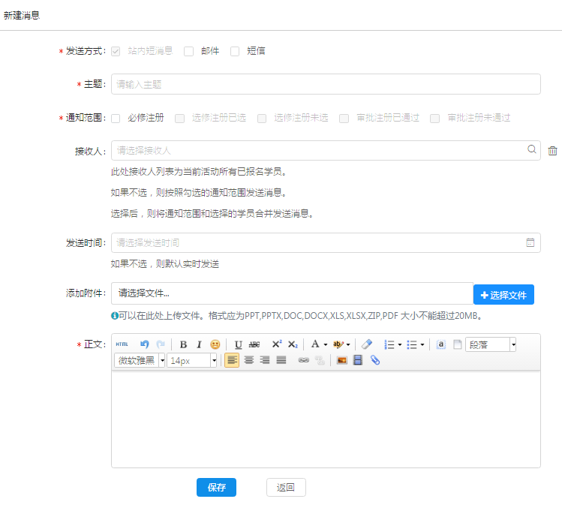The image size is (562, 505).
Task: Delete recipients with the trash icon
Action: click(552, 150)
